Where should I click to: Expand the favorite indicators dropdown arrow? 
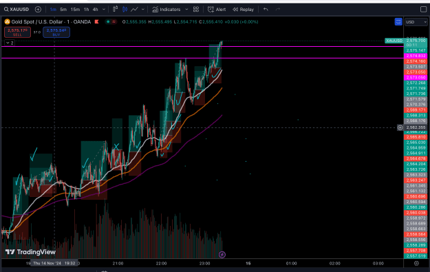click(186, 10)
